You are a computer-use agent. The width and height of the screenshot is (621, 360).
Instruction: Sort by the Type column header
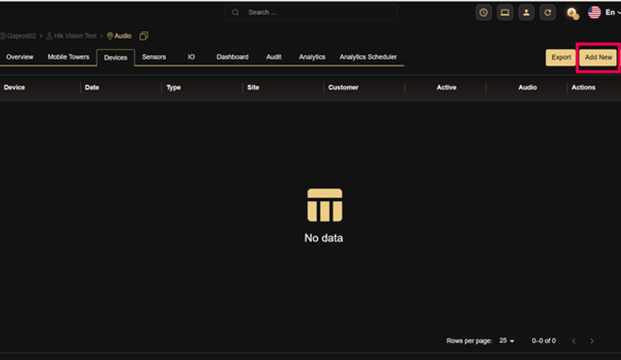point(173,88)
